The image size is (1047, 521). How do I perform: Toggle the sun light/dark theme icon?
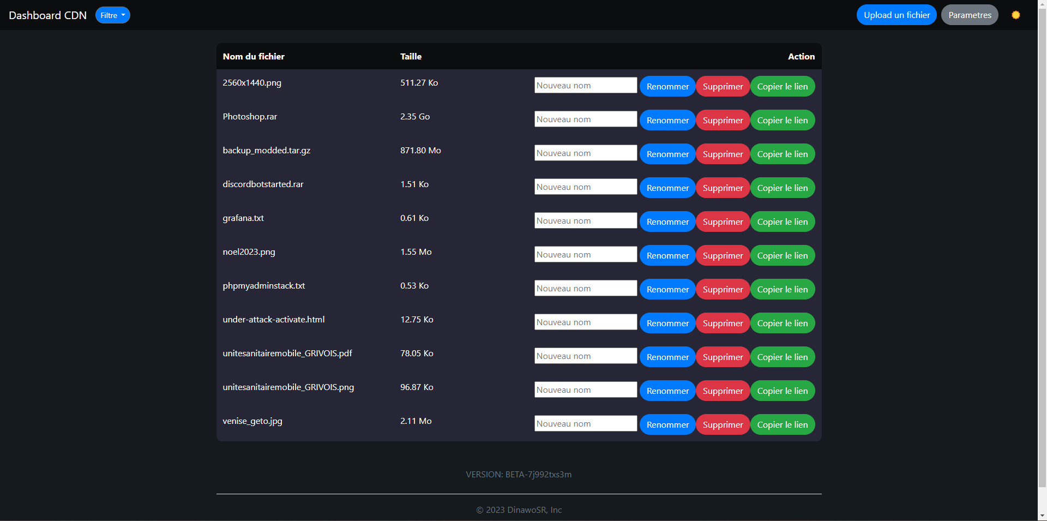1015,15
